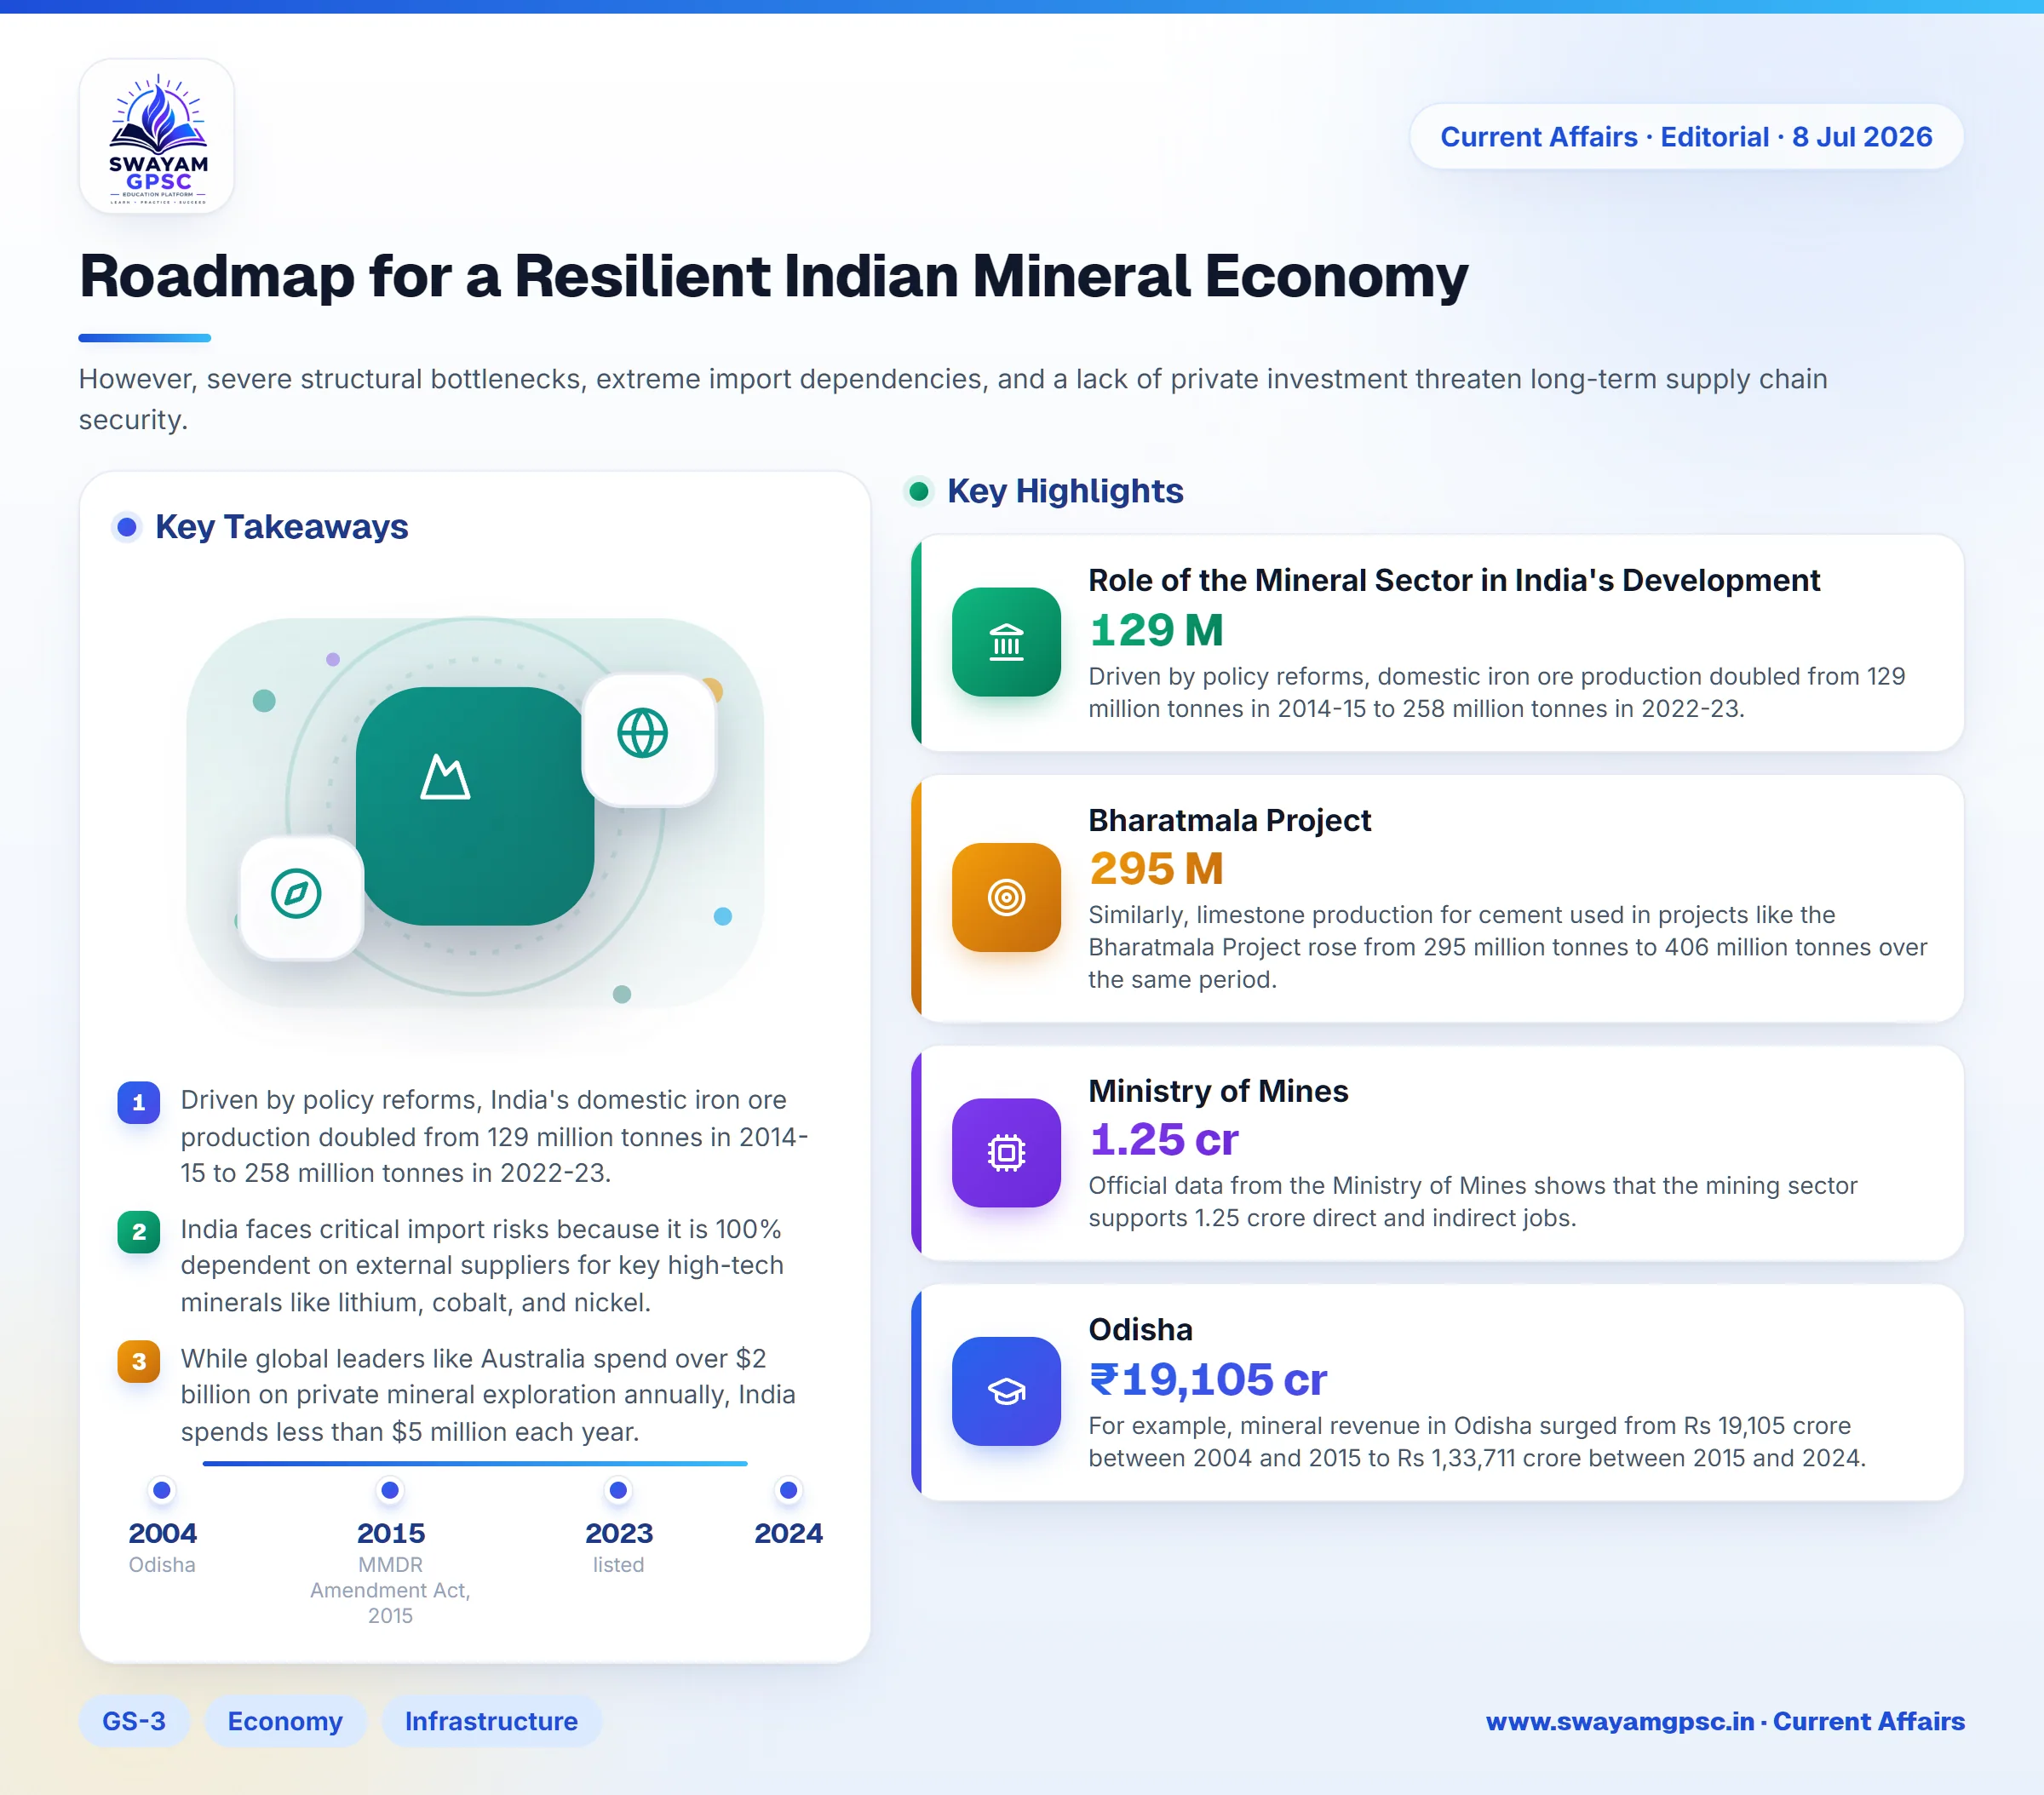The image size is (2044, 1795).
Task: Select the Economy tag
Action: (285, 1721)
